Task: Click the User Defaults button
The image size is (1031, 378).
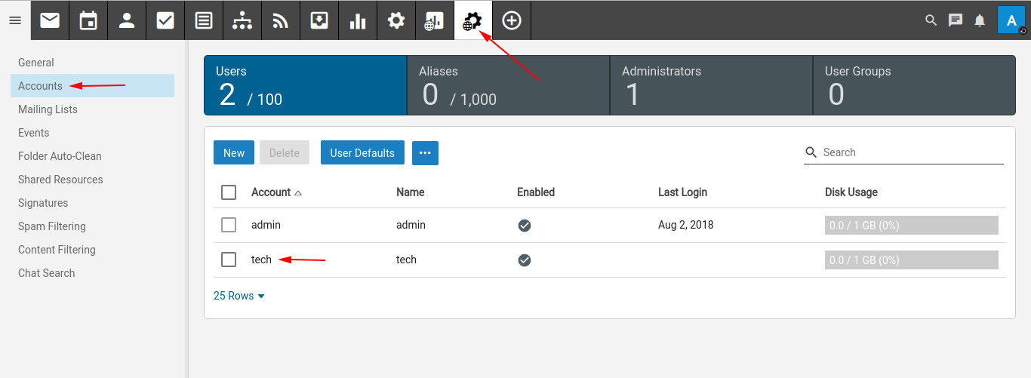Action: pyautogui.click(x=362, y=153)
